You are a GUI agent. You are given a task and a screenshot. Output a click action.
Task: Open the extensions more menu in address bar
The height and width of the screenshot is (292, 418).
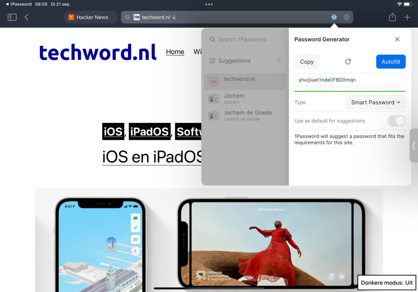point(347,17)
